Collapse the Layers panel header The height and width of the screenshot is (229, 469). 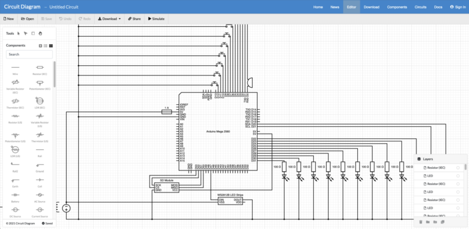(440, 159)
